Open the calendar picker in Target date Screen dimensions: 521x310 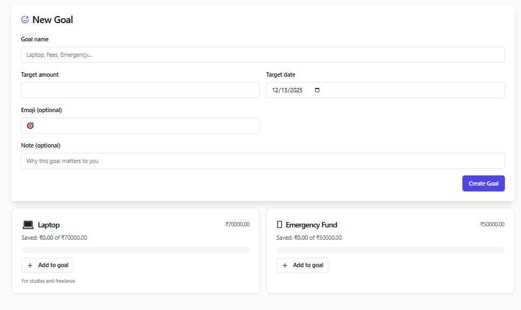point(317,90)
